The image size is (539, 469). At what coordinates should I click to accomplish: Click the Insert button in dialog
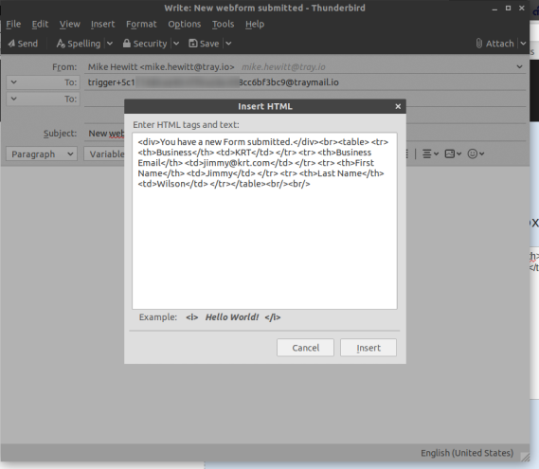tap(368, 348)
